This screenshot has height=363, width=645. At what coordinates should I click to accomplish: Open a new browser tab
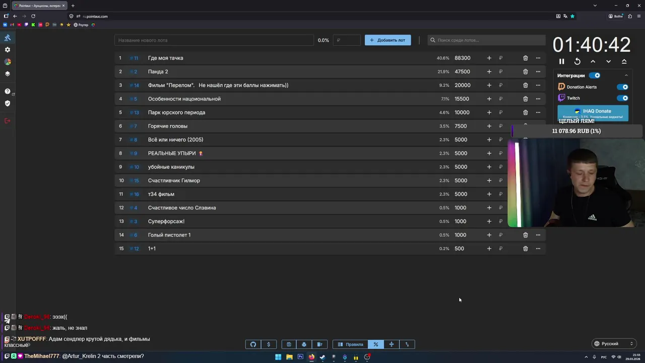(x=73, y=6)
